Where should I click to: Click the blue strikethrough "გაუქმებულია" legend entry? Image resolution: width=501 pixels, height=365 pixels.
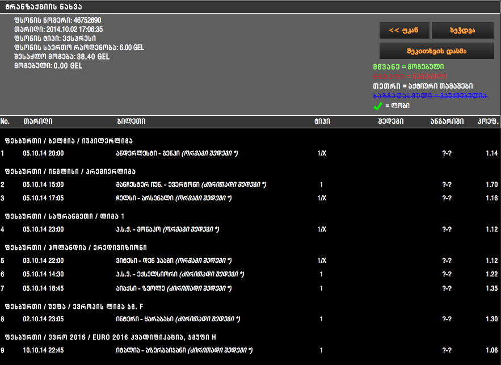pos(429,95)
